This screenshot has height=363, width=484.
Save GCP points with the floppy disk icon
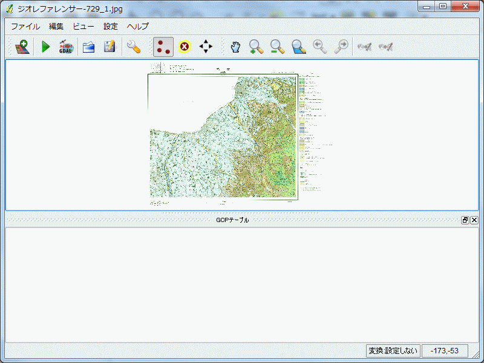point(110,47)
